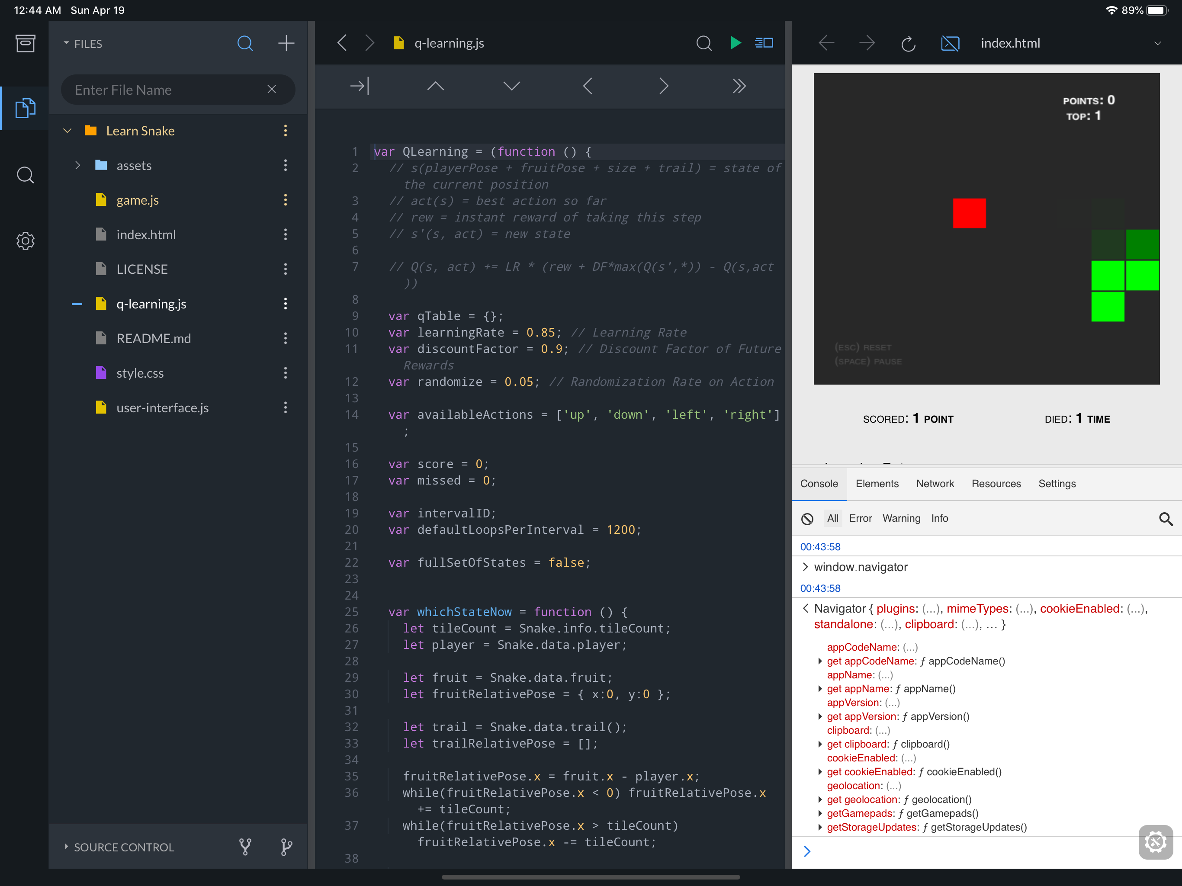Collapse the Learn Snake folder

click(67, 131)
